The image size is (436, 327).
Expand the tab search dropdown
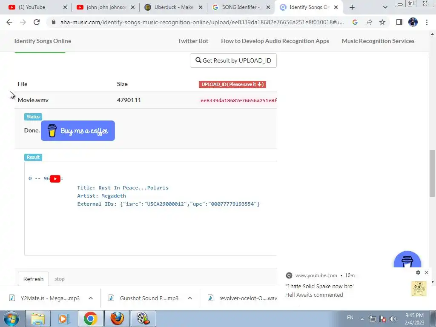385,7
